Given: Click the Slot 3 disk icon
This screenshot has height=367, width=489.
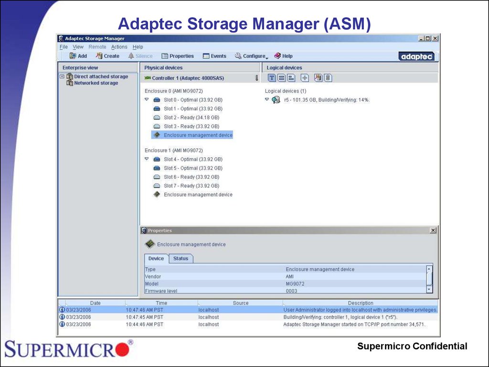Looking at the screenshot, I should (x=157, y=126).
